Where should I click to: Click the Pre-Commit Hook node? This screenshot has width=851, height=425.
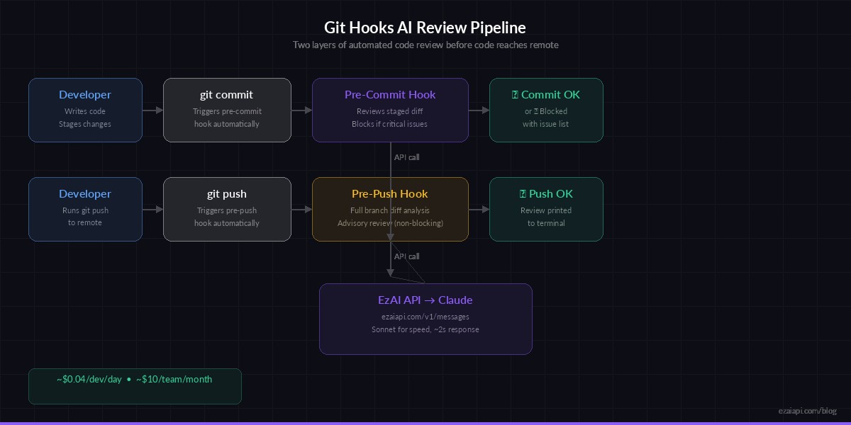[x=390, y=110]
